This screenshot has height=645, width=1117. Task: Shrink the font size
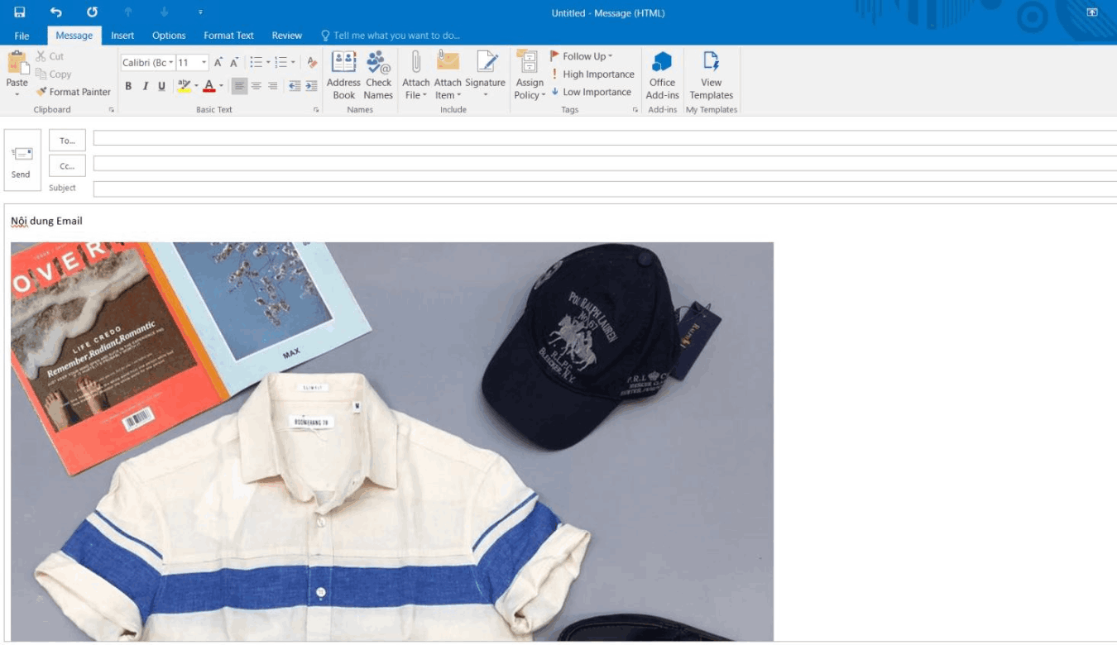click(234, 63)
